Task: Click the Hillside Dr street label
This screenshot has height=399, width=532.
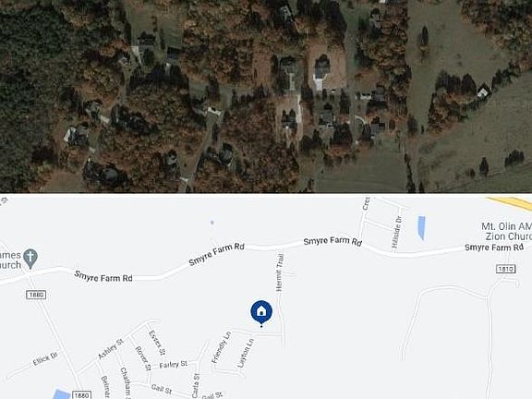Action: pyautogui.click(x=397, y=234)
